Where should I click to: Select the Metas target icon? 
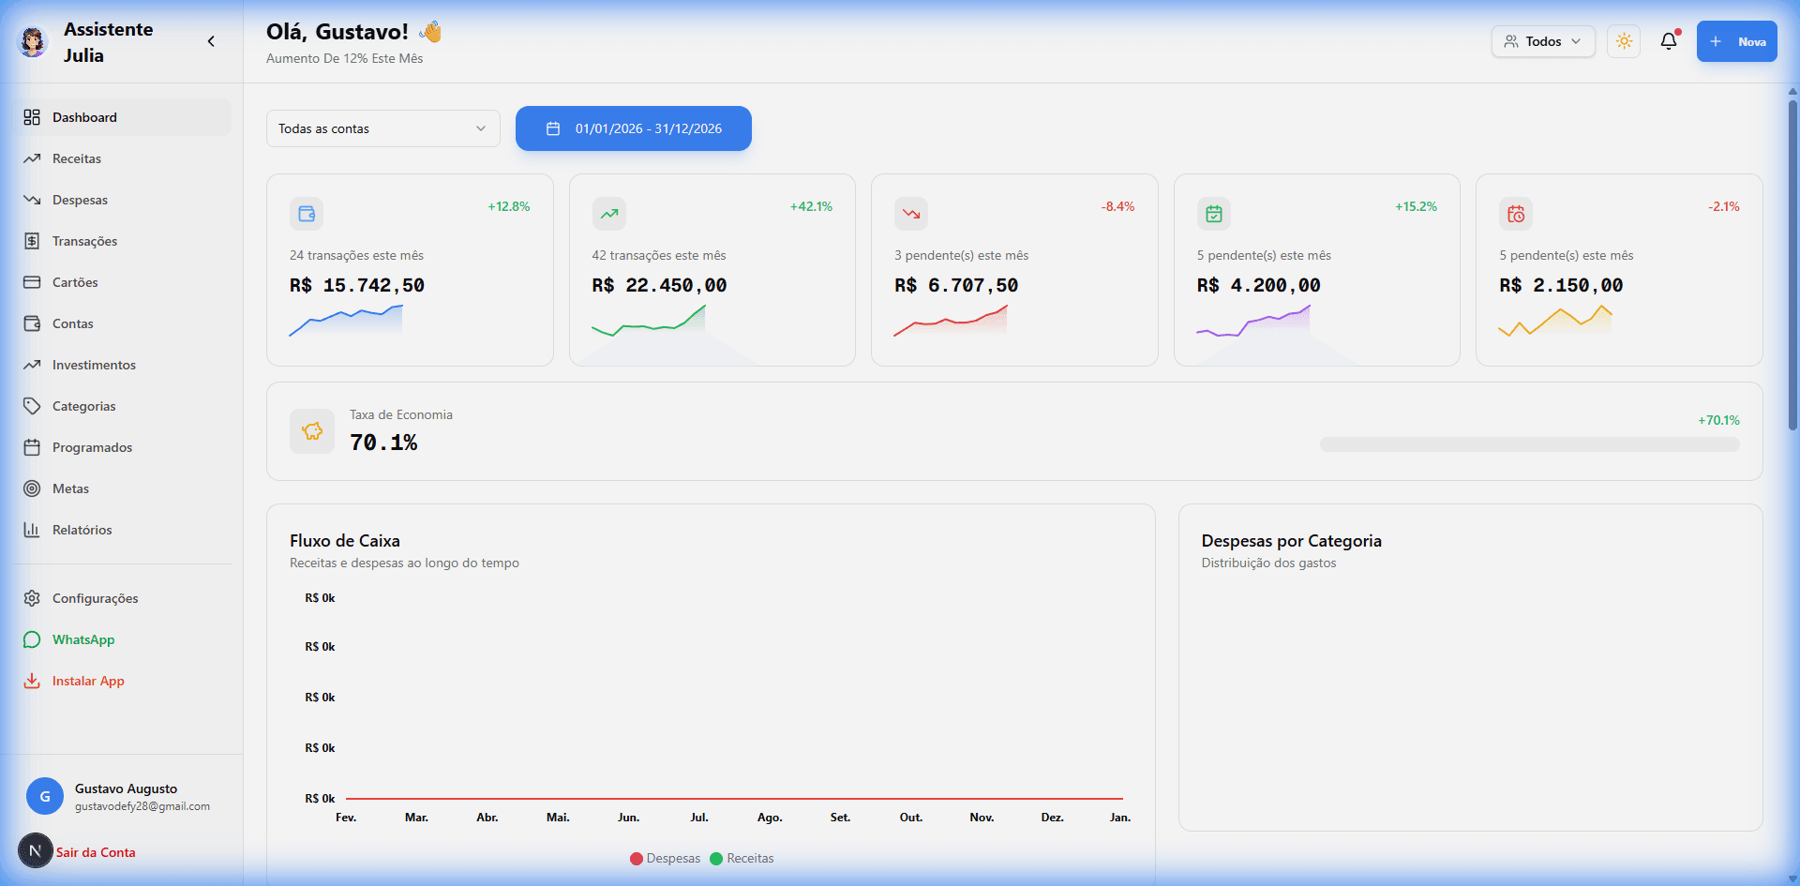pyautogui.click(x=32, y=488)
